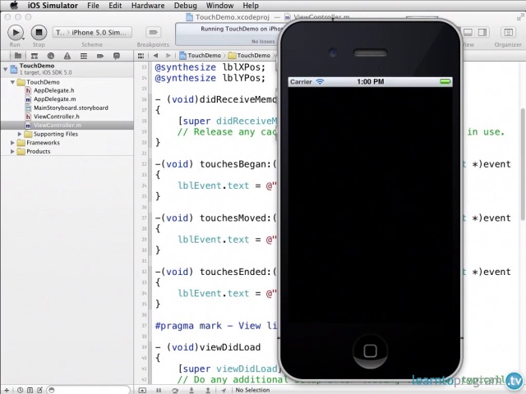
Task: Collapse the TouchDemo group folder triangle
Action: click(x=12, y=82)
